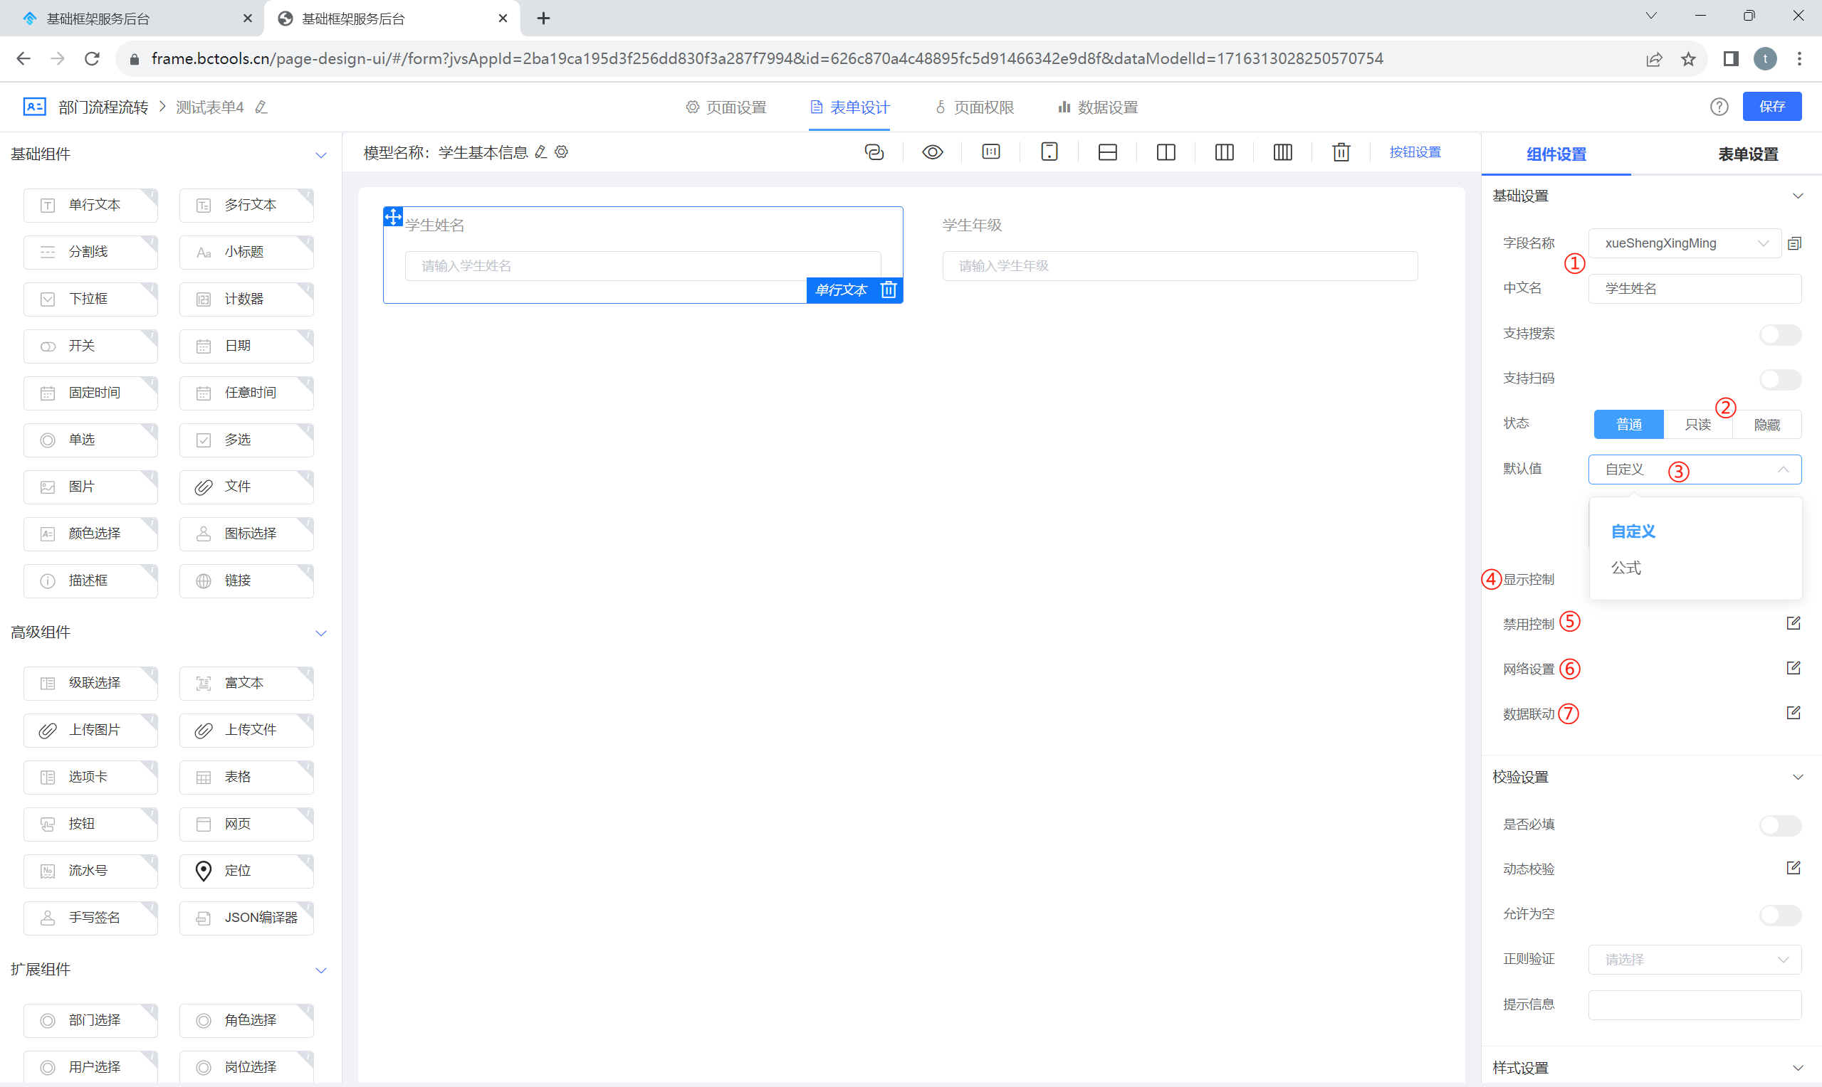Screen dimensions: 1822x1087
Task: Add the 颜色选择 component
Action: coord(90,534)
